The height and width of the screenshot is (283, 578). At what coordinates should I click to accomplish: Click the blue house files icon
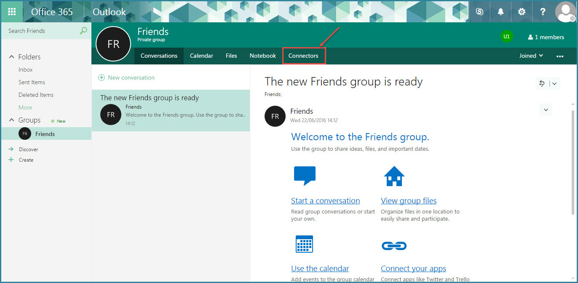click(x=394, y=176)
